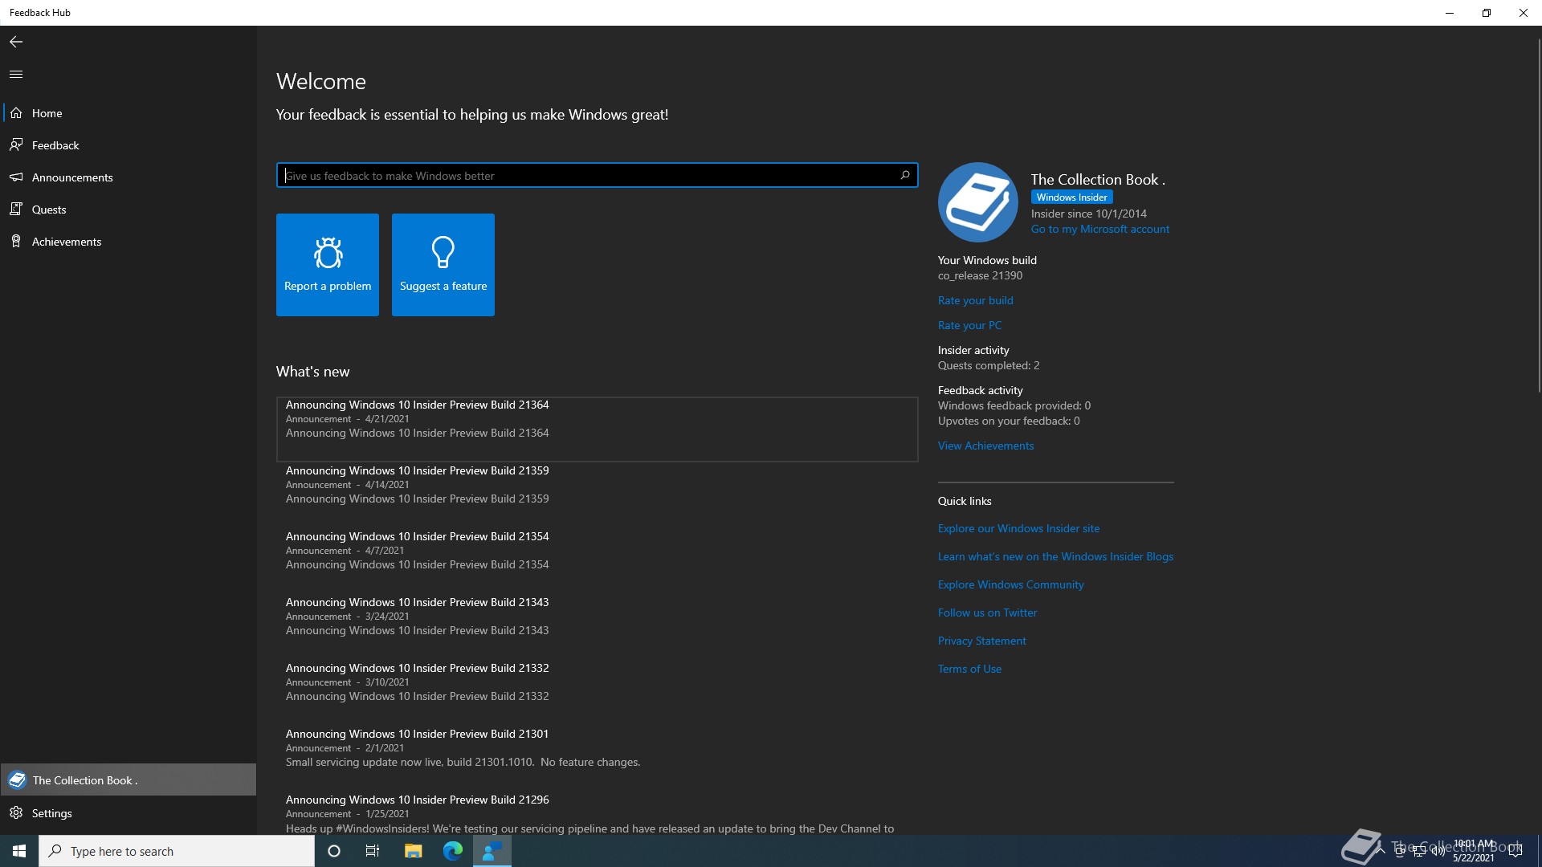Select the Quests sidebar item
This screenshot has height=867, width=1542.
pos(49,210)
